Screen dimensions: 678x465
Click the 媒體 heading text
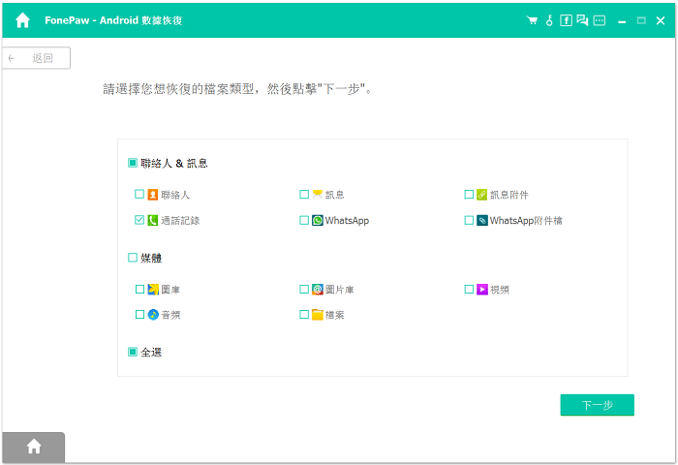click(x=151, y=258)
